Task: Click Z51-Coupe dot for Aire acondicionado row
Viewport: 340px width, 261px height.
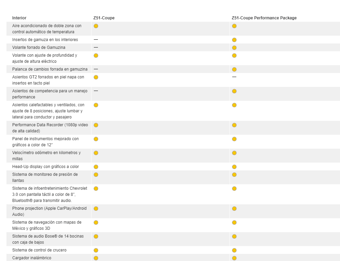Action: tap(96, 26)
